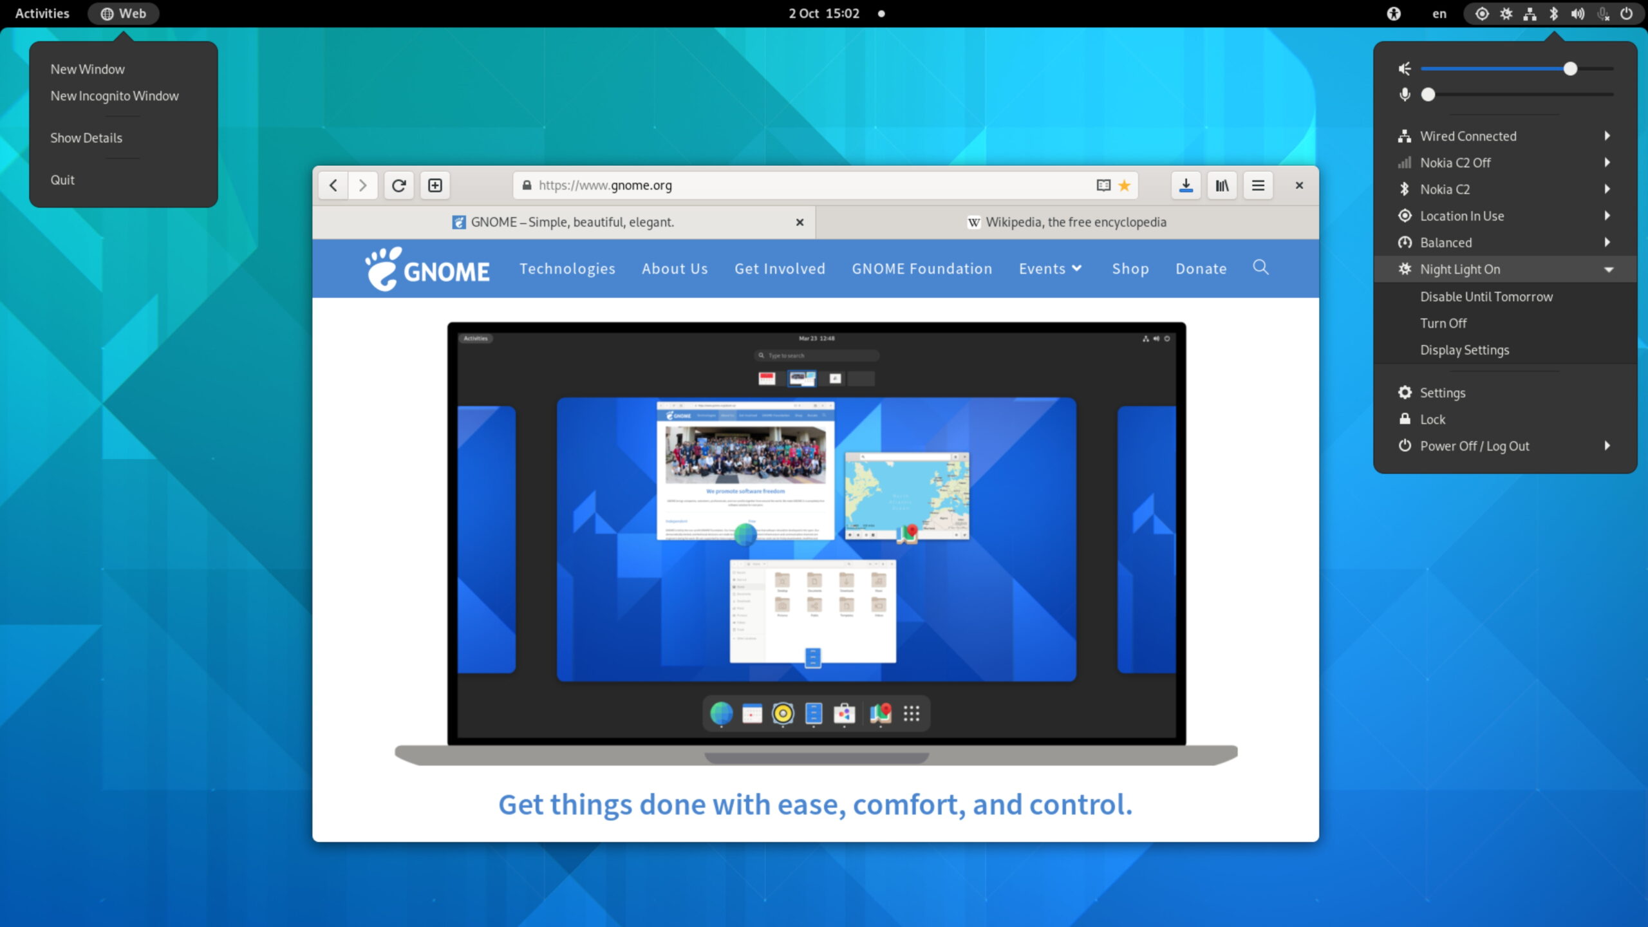The height and width of the screenshot is (927, 1648).
Task: Expand Power Off / Log Out submenu
Action: [x=1505, y=445]
